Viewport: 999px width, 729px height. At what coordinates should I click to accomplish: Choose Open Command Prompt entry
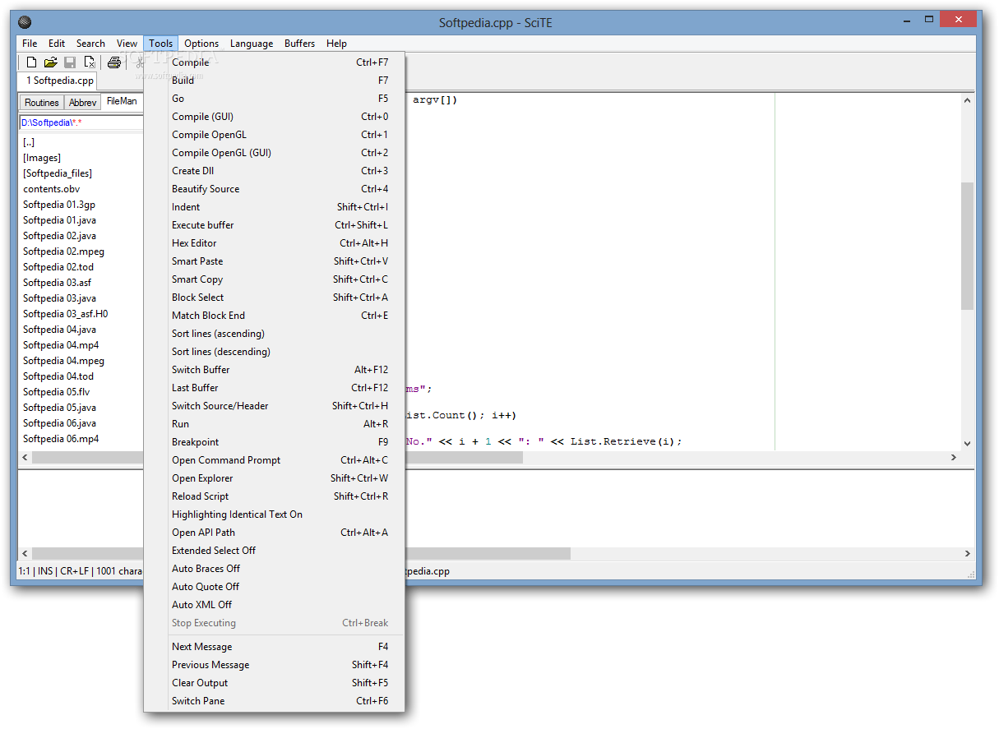click(x=275, y=460)
